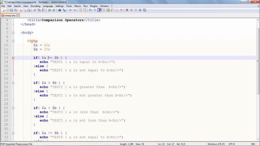Viewport: 260px width, 146px height.
Task: Click Run Macro Multiple Times icon
Action: click(x=140, y=10)
